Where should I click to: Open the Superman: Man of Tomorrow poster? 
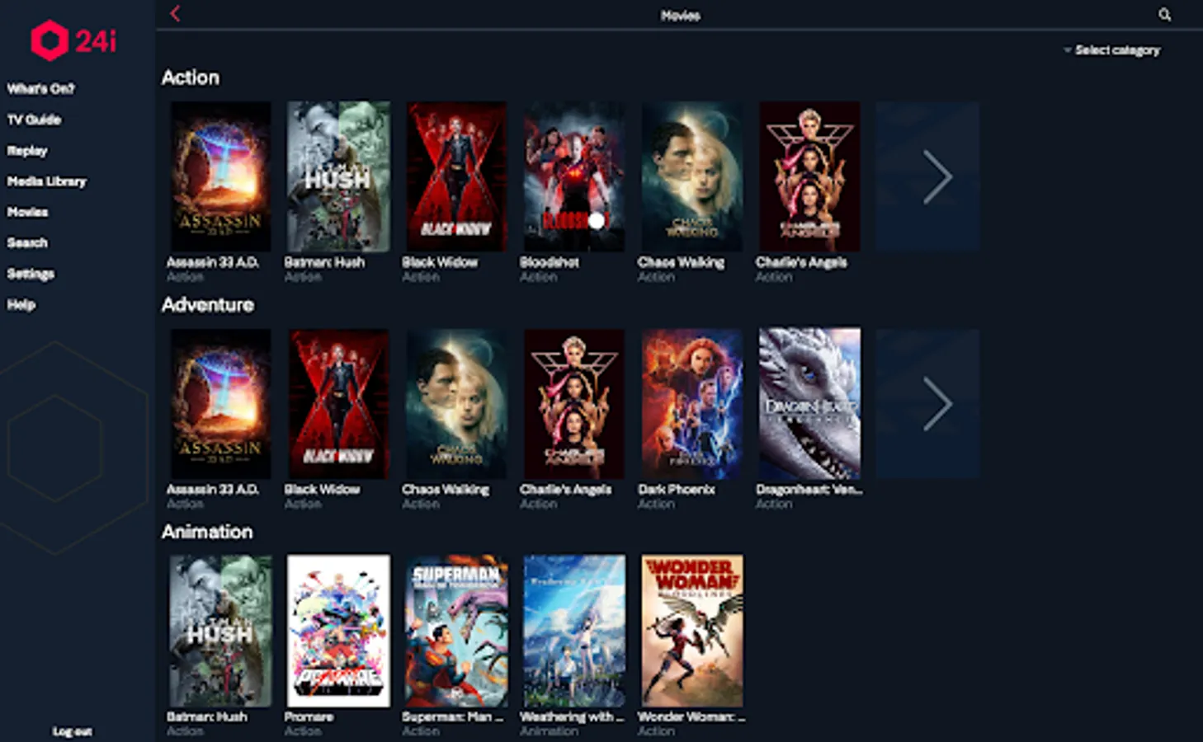[x=456, y=631]
